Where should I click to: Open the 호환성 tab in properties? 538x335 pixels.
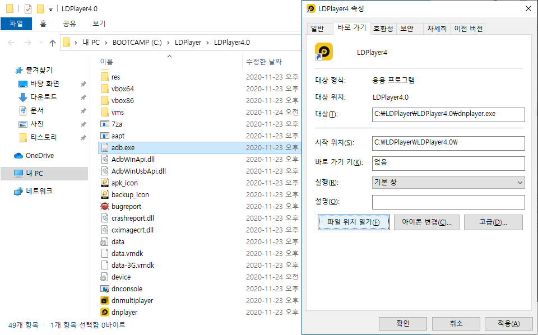coord(383,29)
